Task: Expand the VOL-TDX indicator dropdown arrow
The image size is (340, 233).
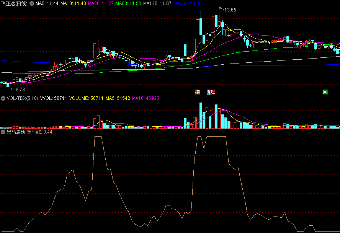Action: pos(3,98)
